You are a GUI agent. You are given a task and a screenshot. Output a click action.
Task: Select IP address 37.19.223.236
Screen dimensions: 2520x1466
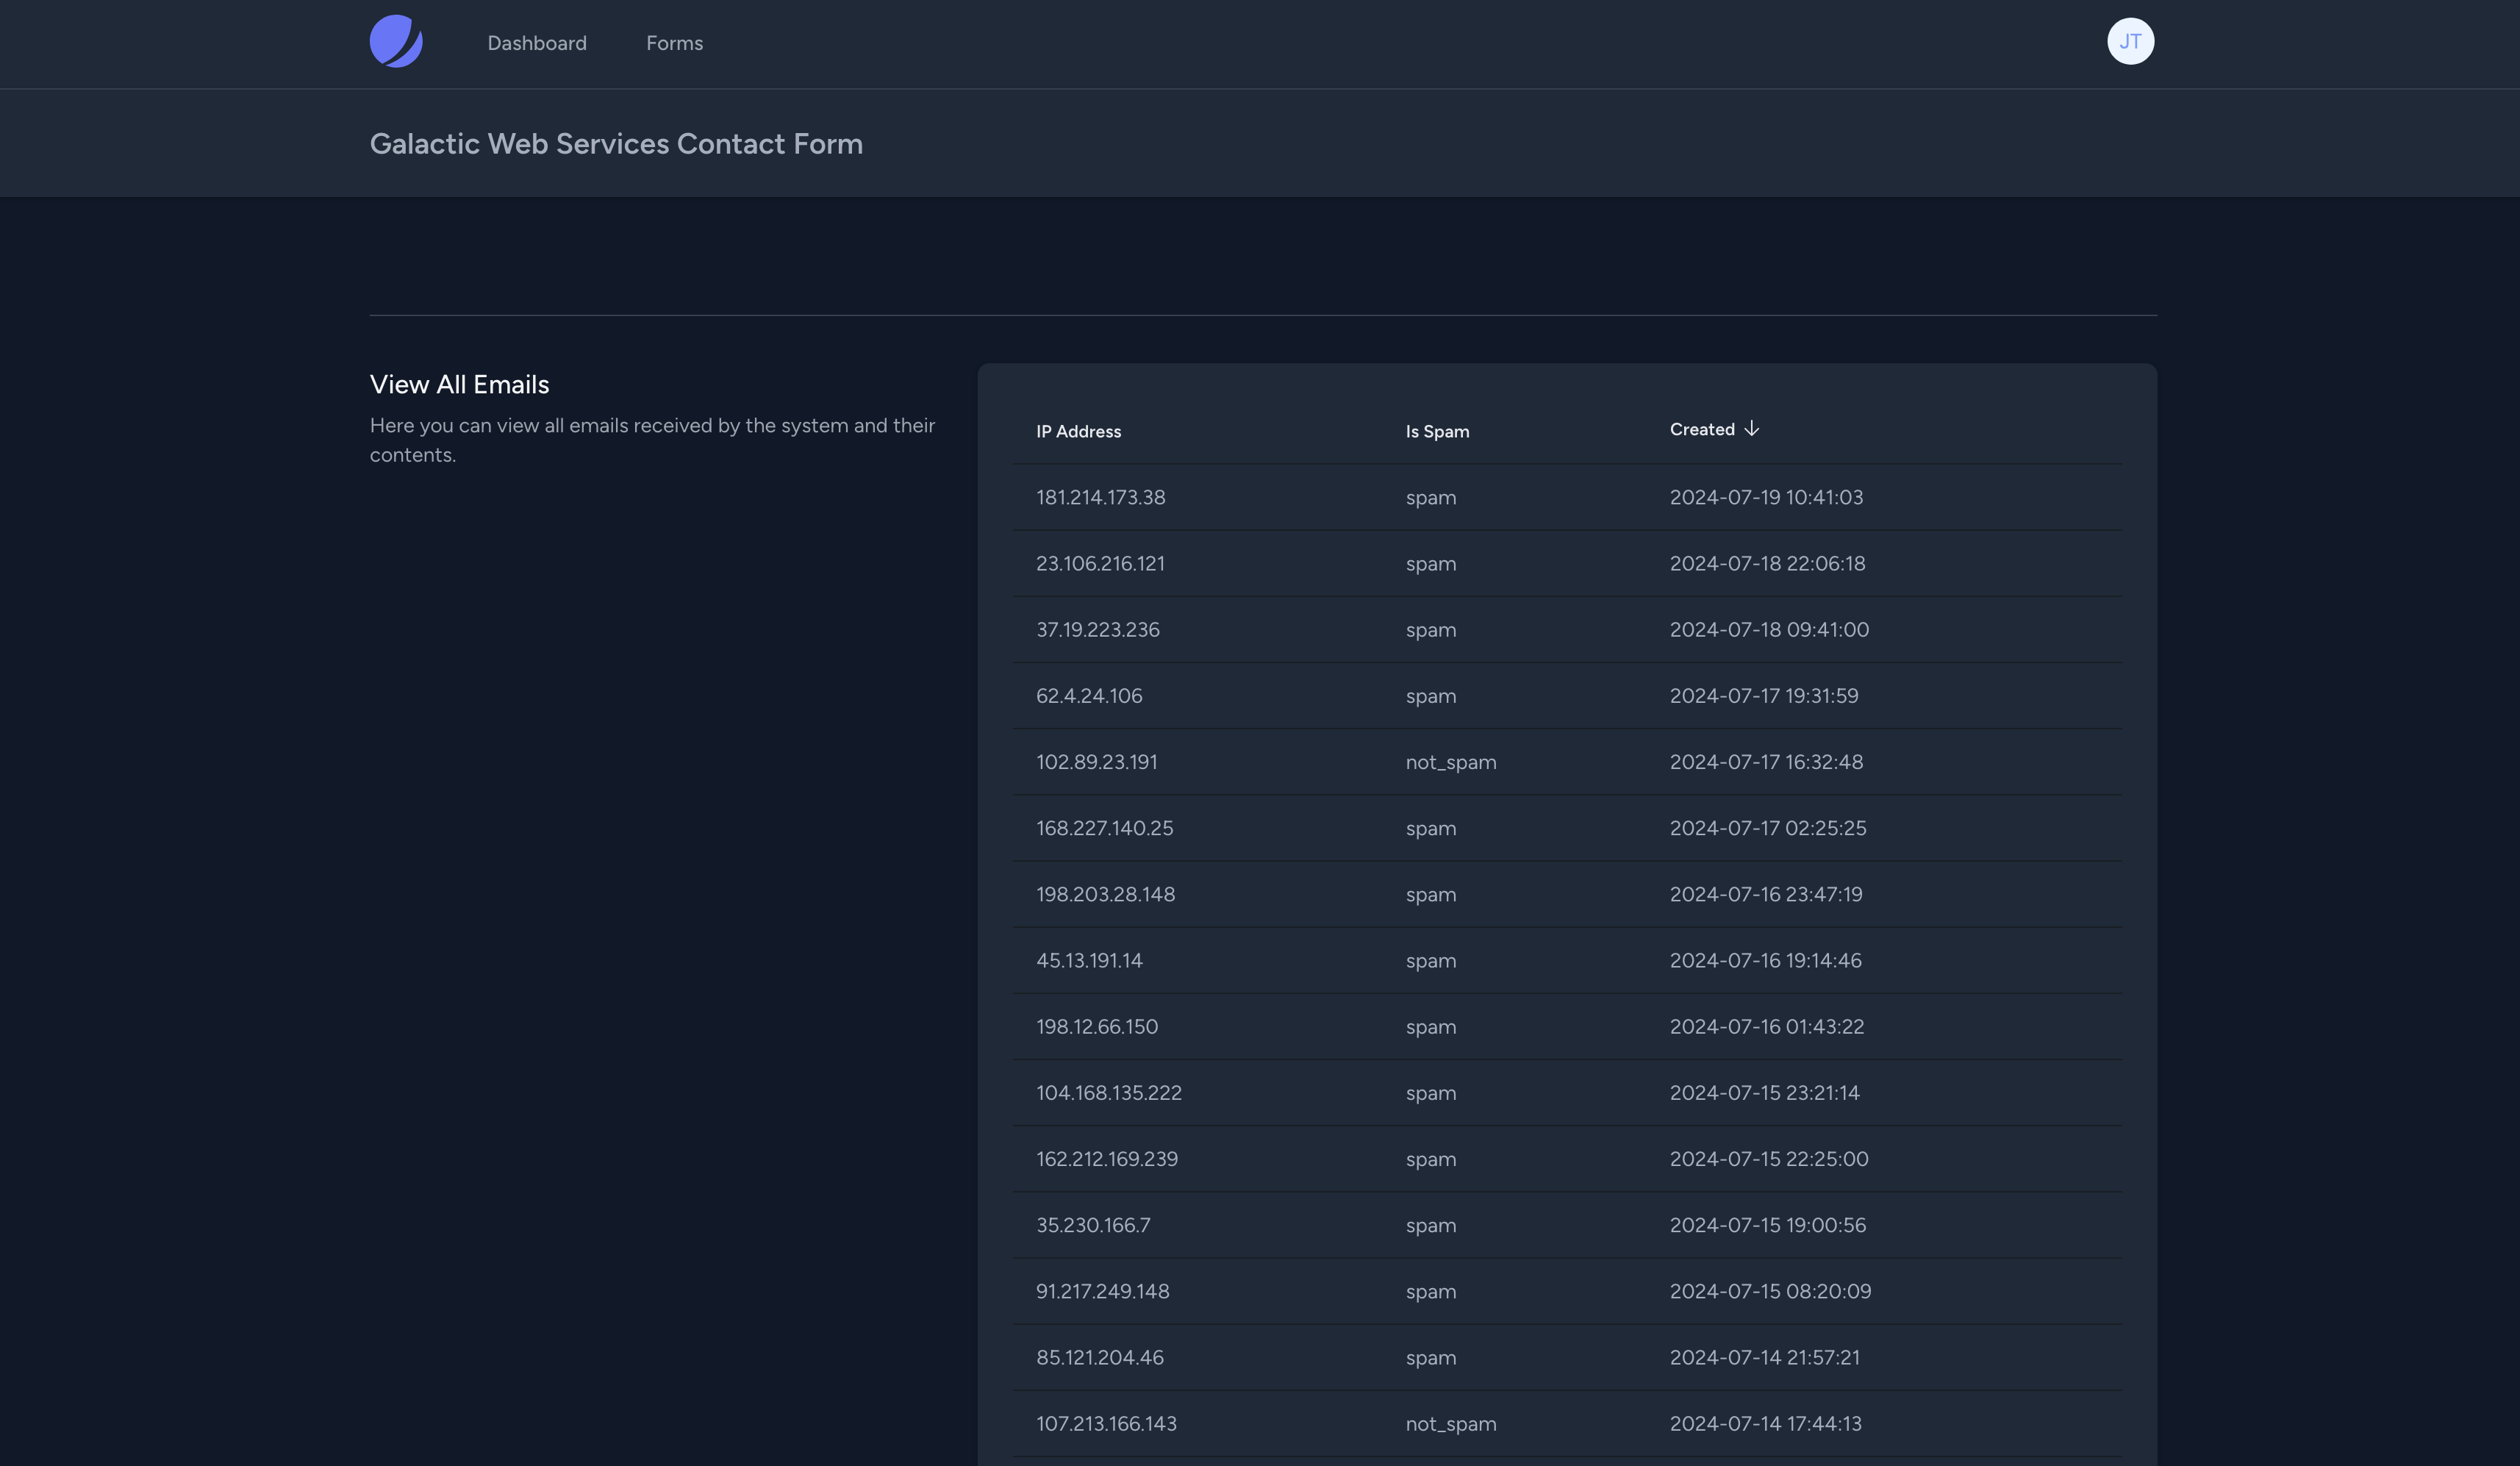(x=1098, y=629)
